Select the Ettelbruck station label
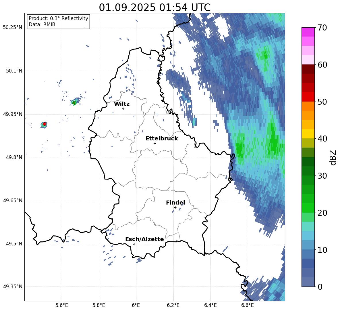340x311 pixels. (x=162, y=139)
